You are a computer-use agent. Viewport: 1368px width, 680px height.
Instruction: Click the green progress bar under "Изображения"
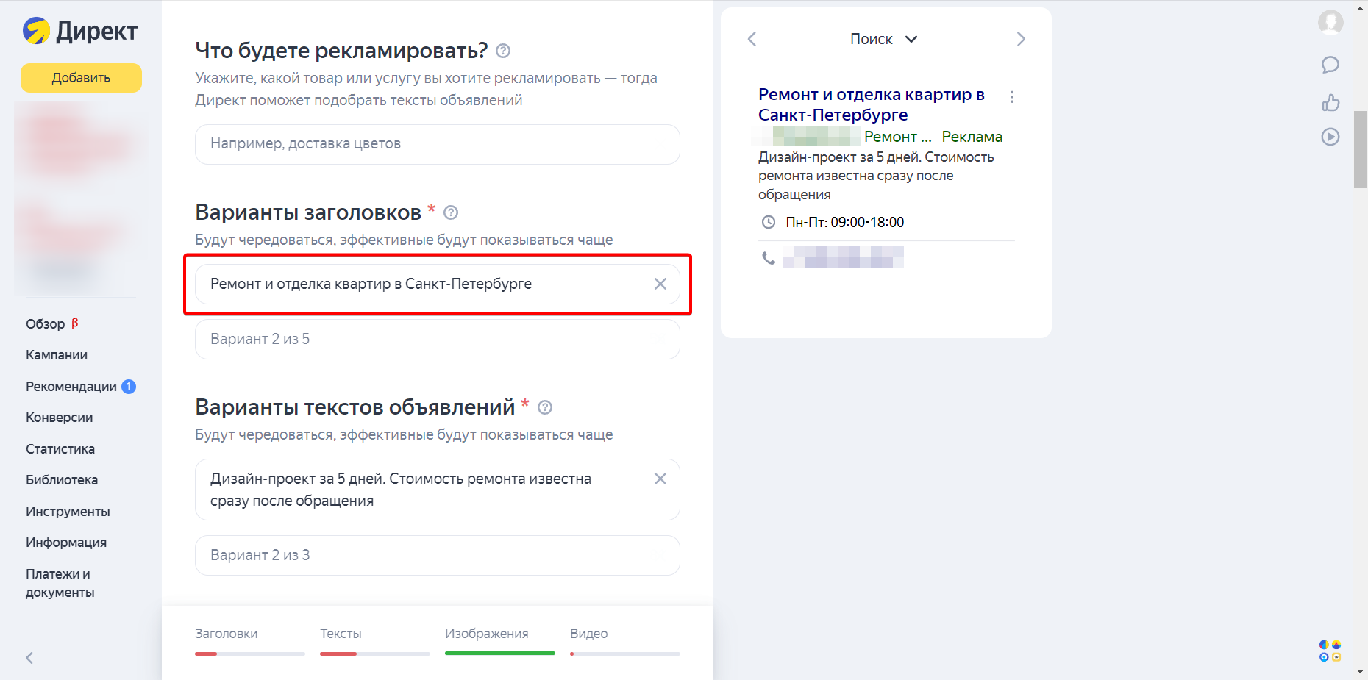[499, 653]
